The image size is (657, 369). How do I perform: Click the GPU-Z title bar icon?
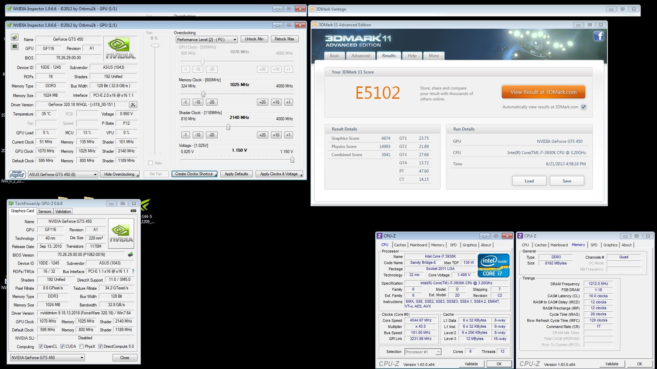[x=11, y=203]
